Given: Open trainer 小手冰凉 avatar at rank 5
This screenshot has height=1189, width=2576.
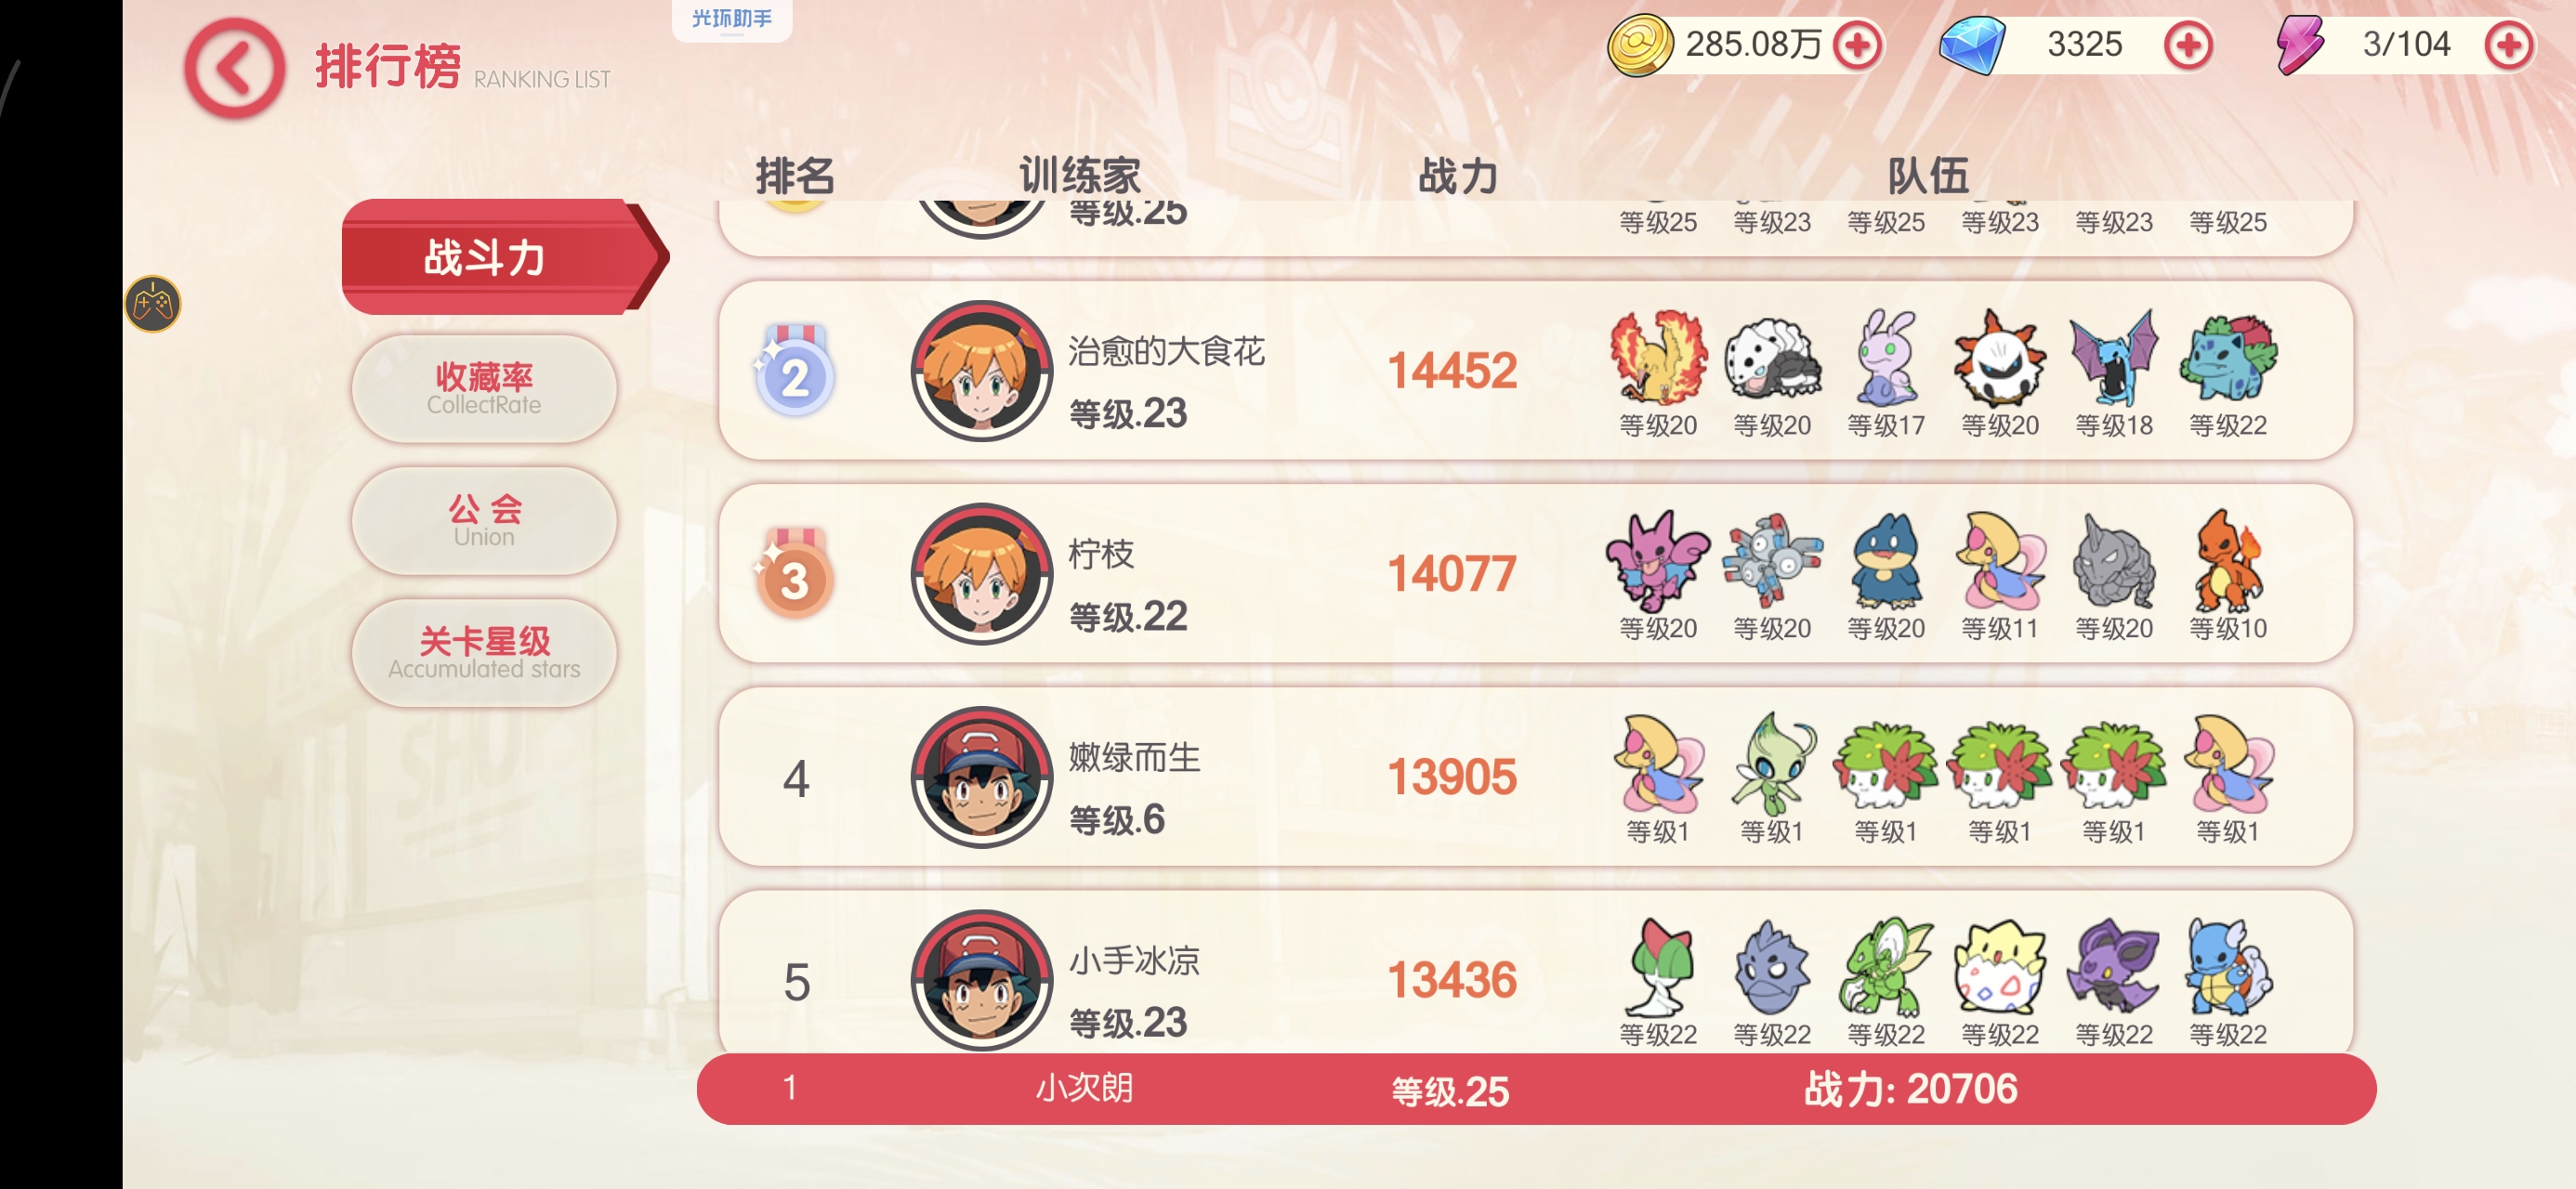Looking at the screenshot, I should coord(981,980).
